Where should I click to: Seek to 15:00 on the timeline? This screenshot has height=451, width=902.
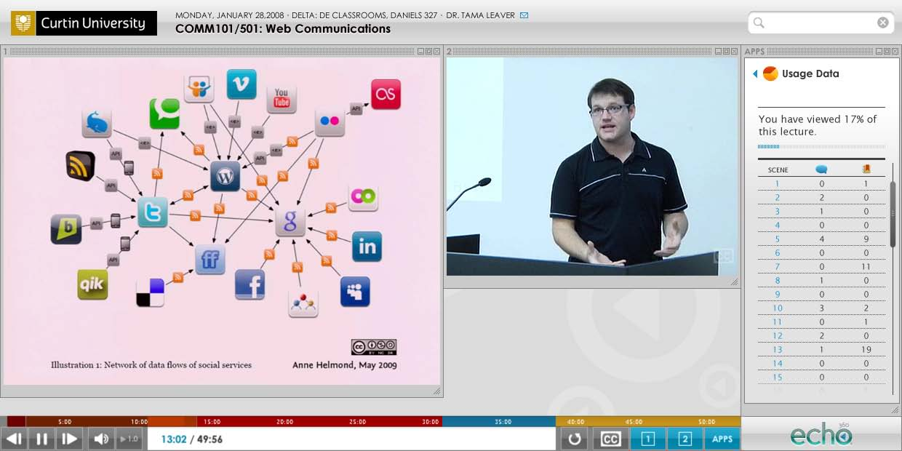(x=212, y=421)
